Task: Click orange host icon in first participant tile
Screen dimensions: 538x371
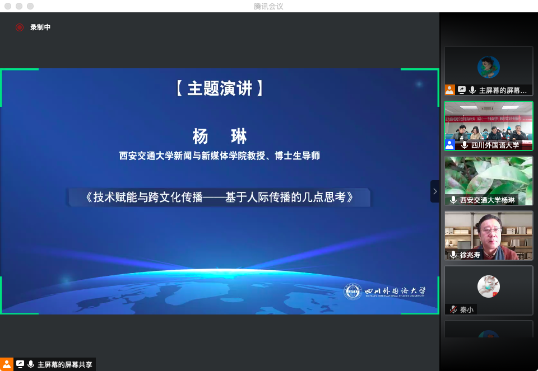Action: click(x=449, y=90)
